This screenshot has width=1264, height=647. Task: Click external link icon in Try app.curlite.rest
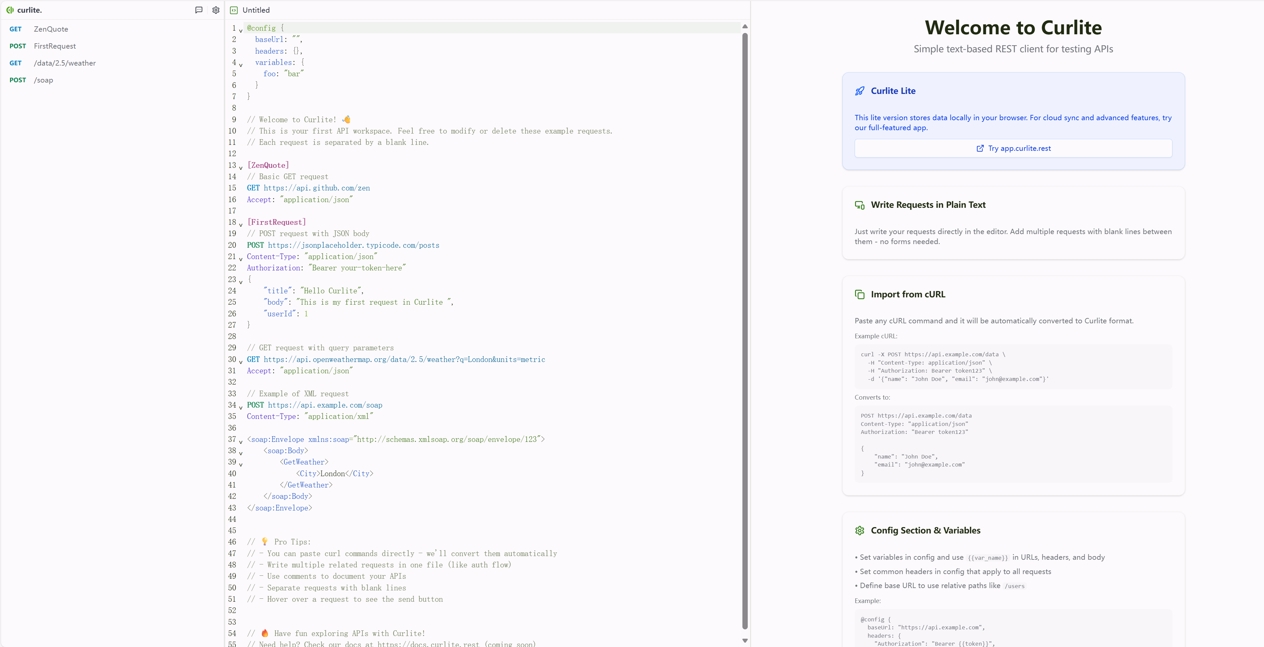[980, 148]
